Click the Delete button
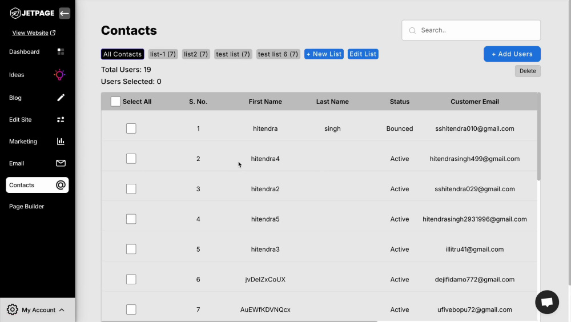 528,71
